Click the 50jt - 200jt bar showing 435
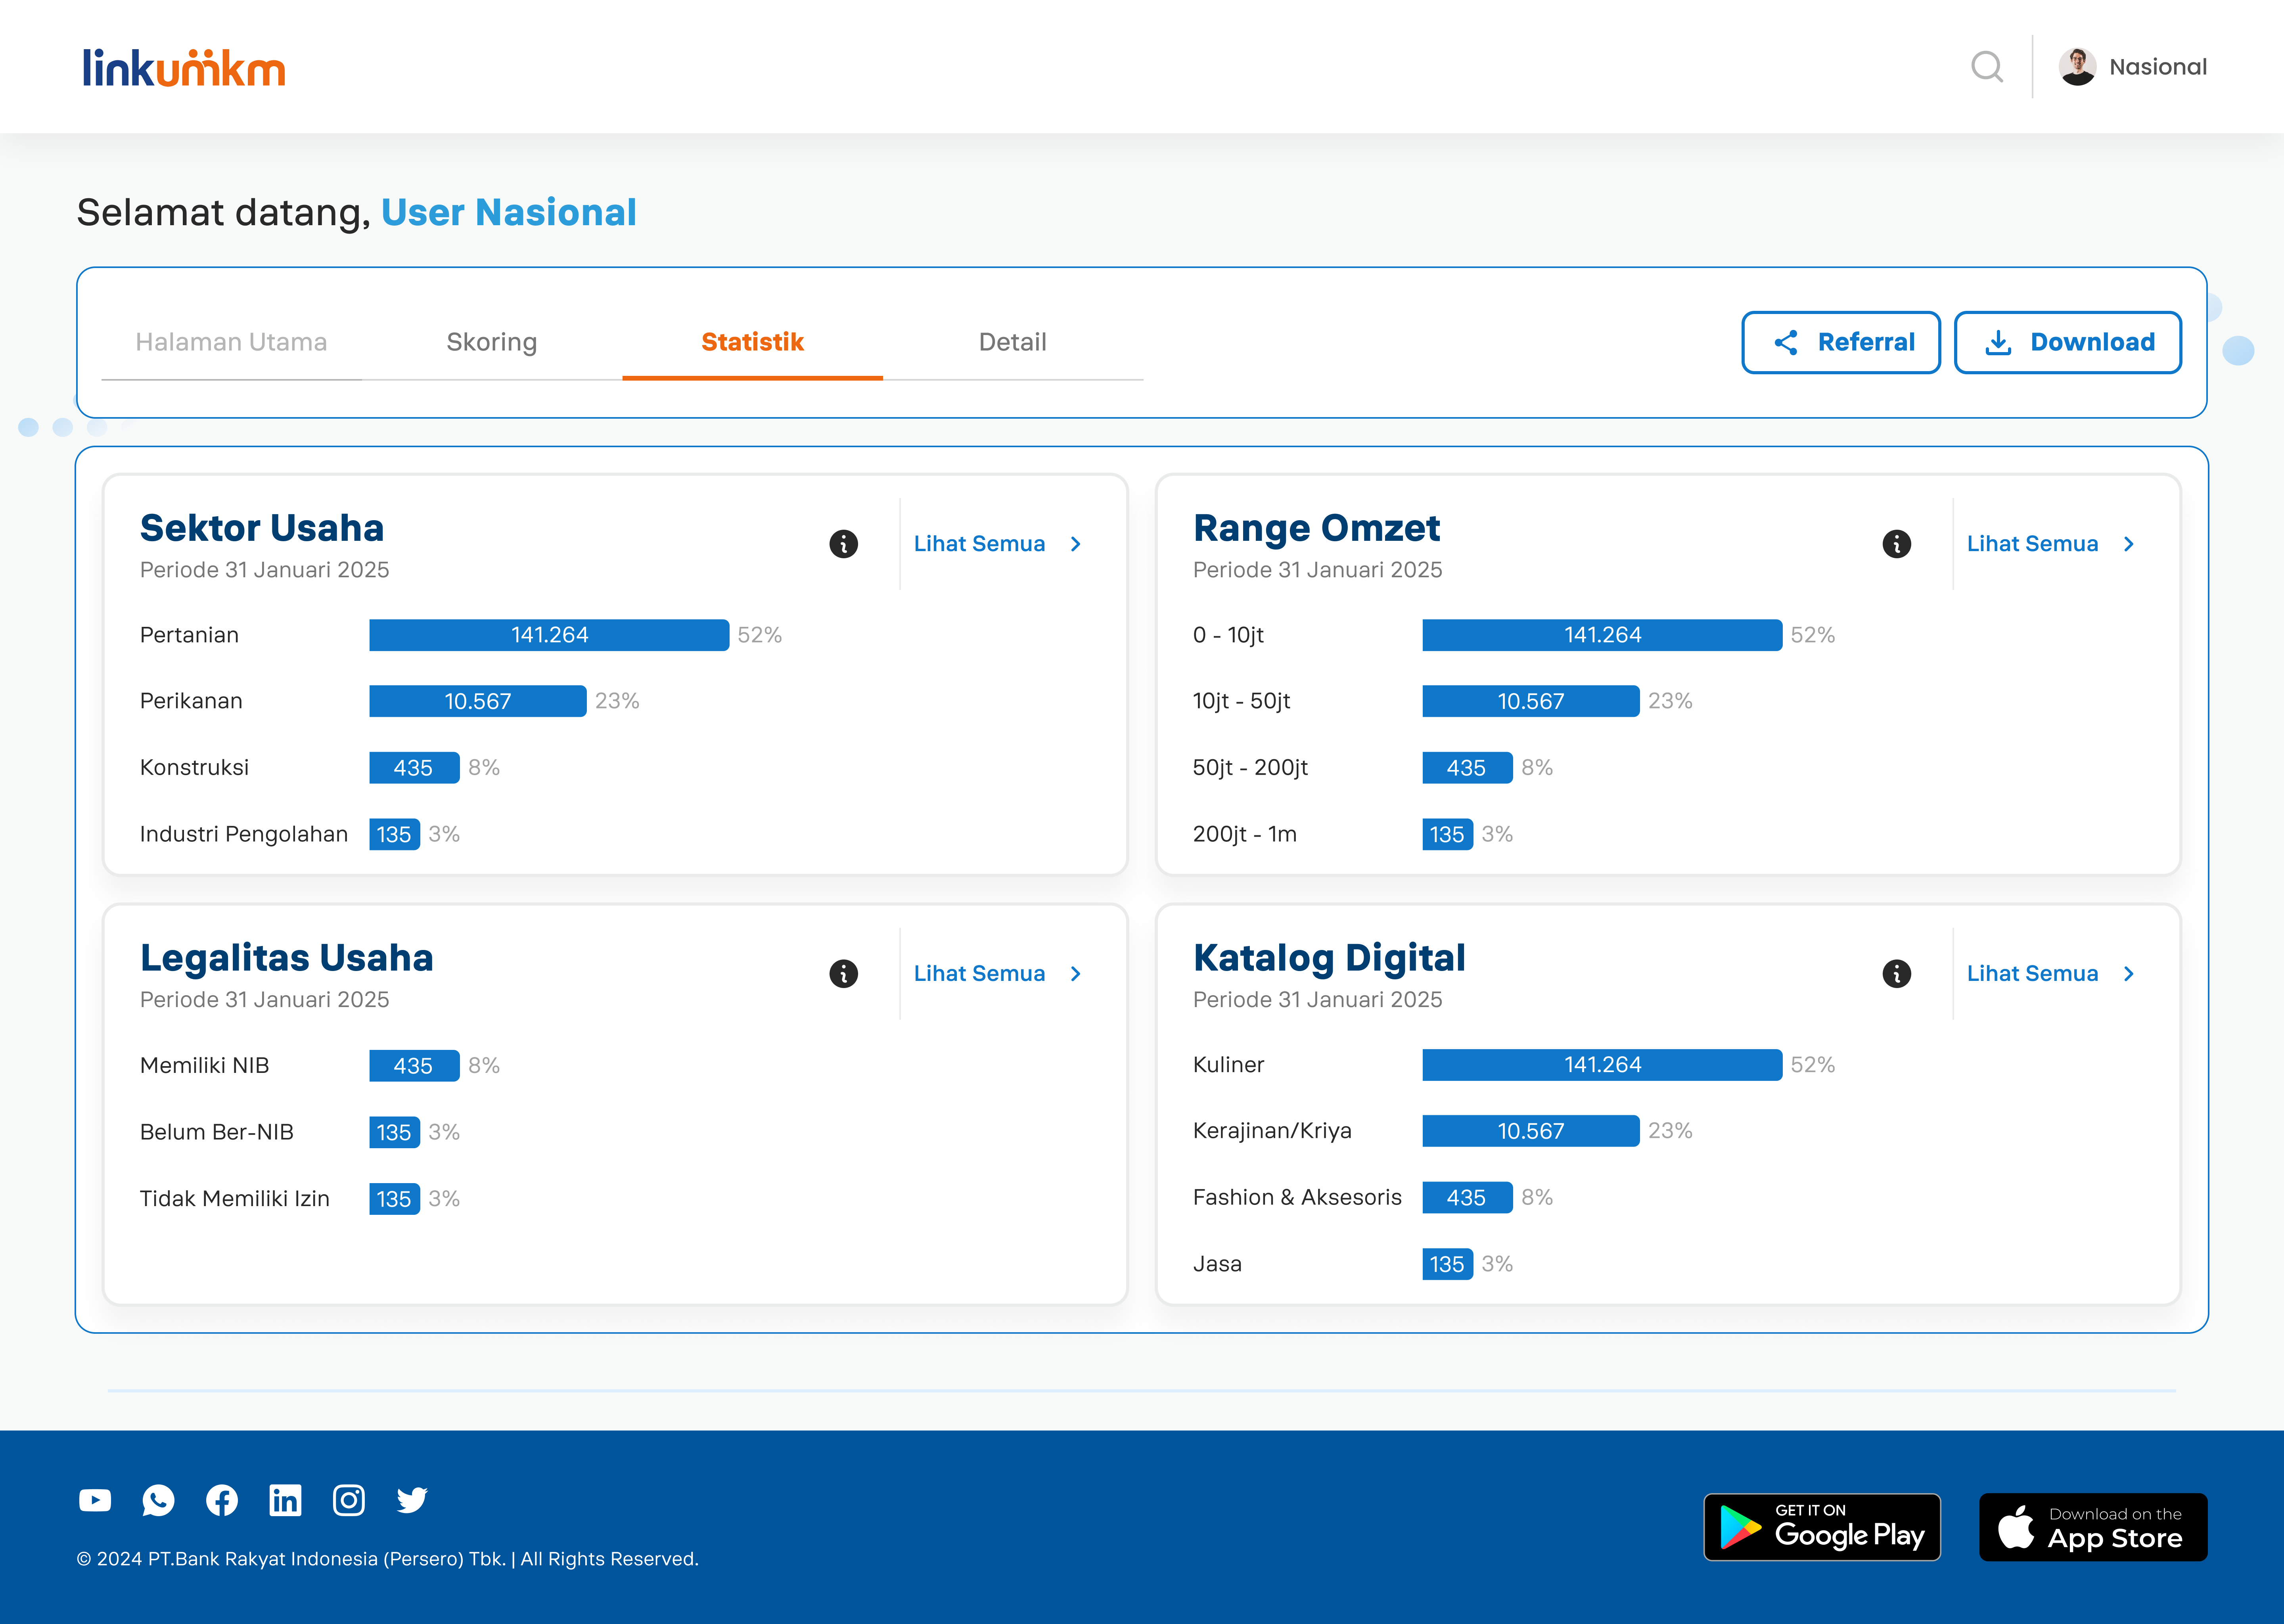 (1467, 768)
